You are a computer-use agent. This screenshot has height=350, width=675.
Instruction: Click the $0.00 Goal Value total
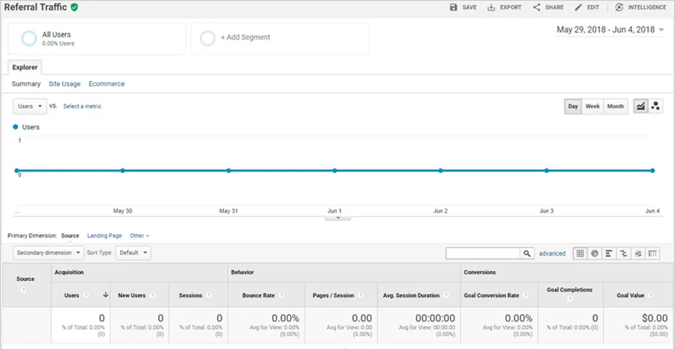(x=655, y=318)
